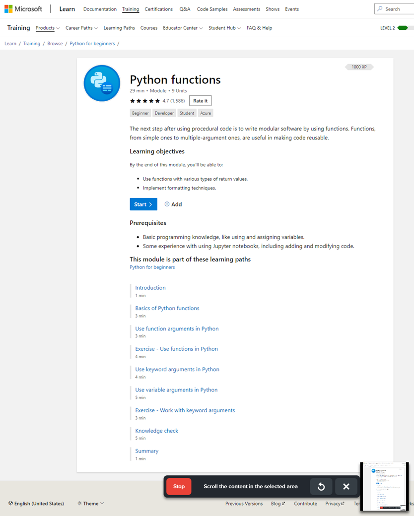Close the scrolling capture toolbar

tap(346, 487)
